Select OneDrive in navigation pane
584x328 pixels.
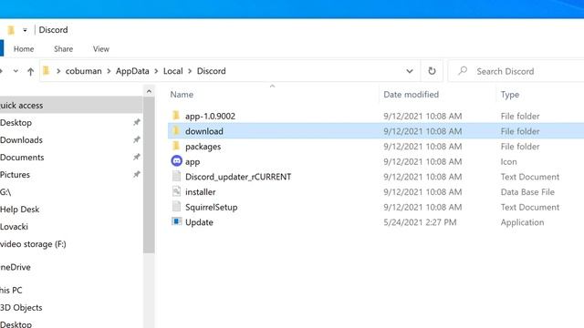point(16,267)
